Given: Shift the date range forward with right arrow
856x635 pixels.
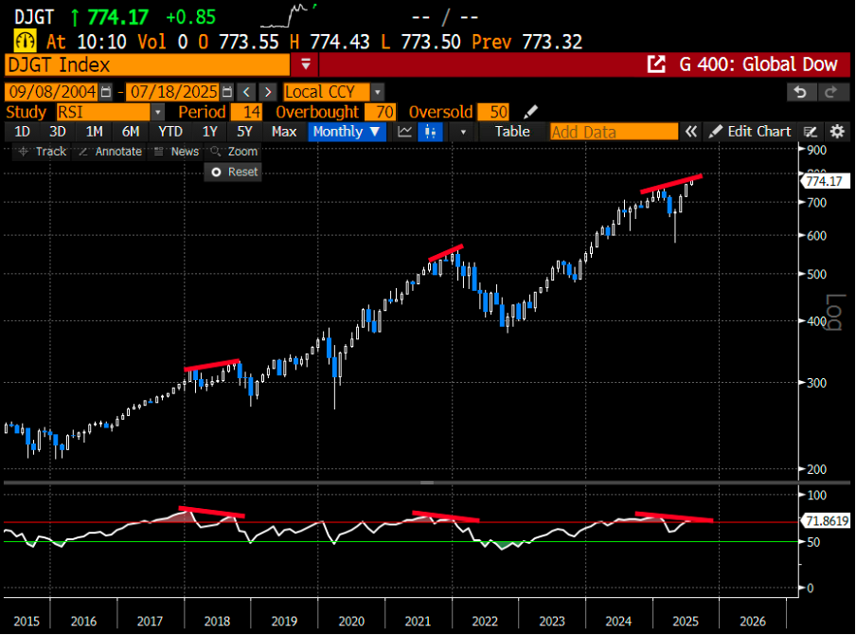Looking at the screenshot, I should [267, 92].
